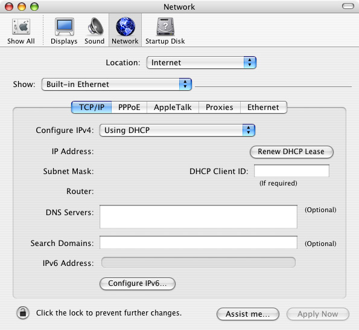The image size is (359, 330).
Task: Click the toolbar toggle pill button
Action: (348, 6)
